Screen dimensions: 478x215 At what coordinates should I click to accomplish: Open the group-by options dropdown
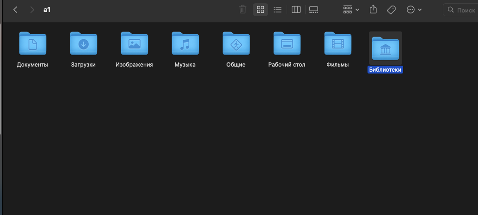point(351,10)
